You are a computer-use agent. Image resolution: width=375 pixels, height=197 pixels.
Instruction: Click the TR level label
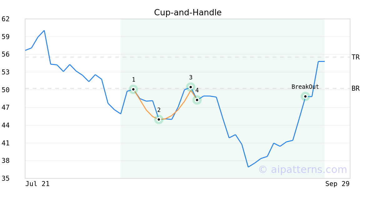pos(356,57)
